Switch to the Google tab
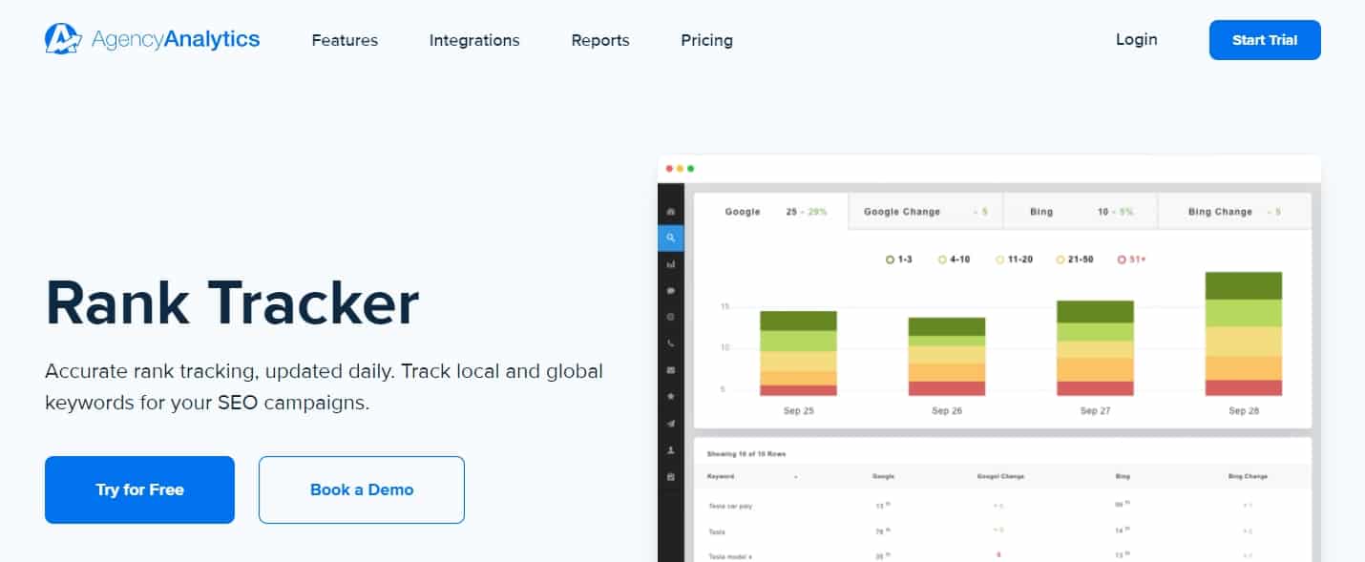This screenshot has height=562, width=1365. [x=771, y=212]
